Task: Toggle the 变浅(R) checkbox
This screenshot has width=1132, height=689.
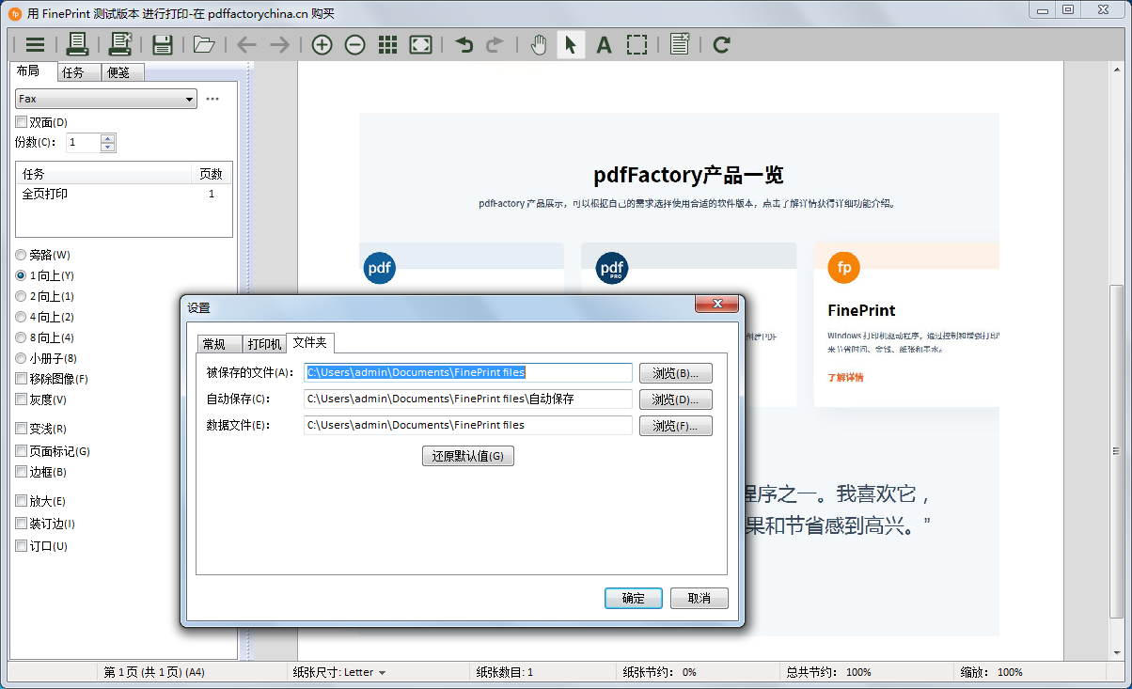Action: pos(22,429)
